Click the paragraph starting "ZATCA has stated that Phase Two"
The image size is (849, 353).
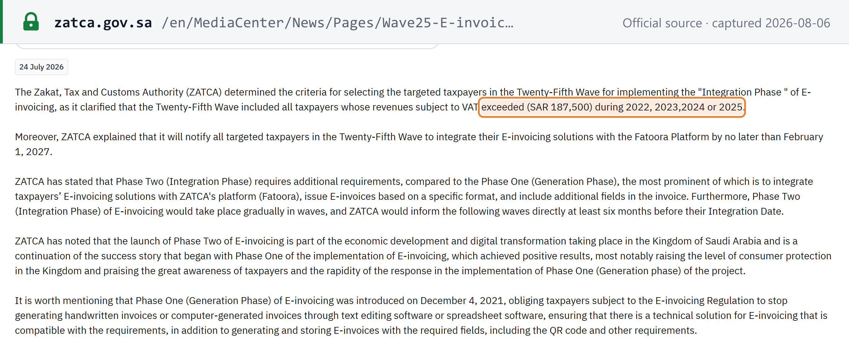point(414,196)
